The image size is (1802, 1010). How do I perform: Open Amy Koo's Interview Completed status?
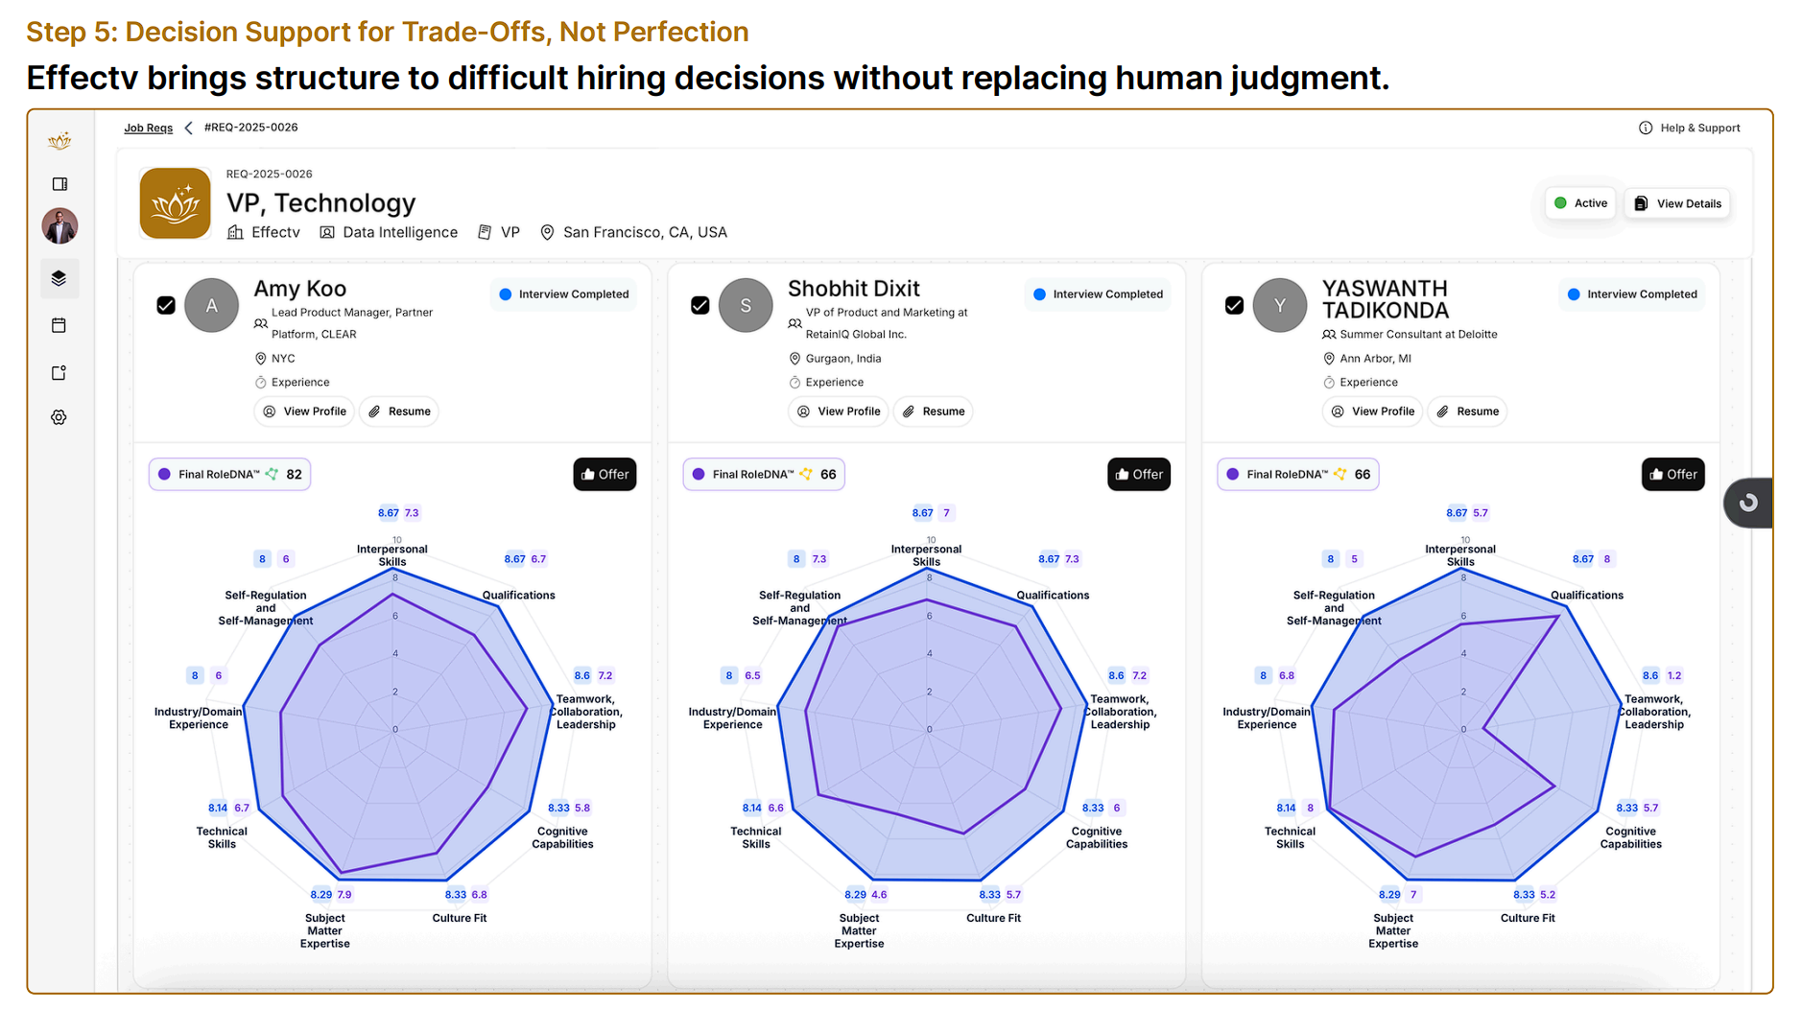(564, 294)
